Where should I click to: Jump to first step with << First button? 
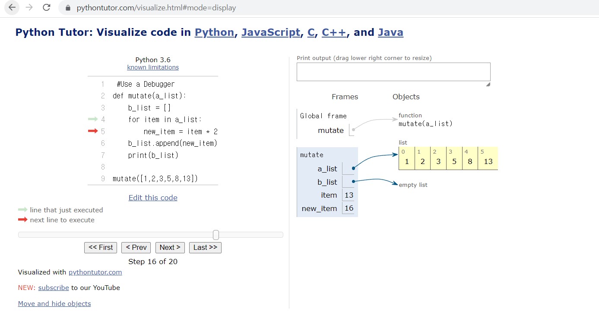coord(101,247)
